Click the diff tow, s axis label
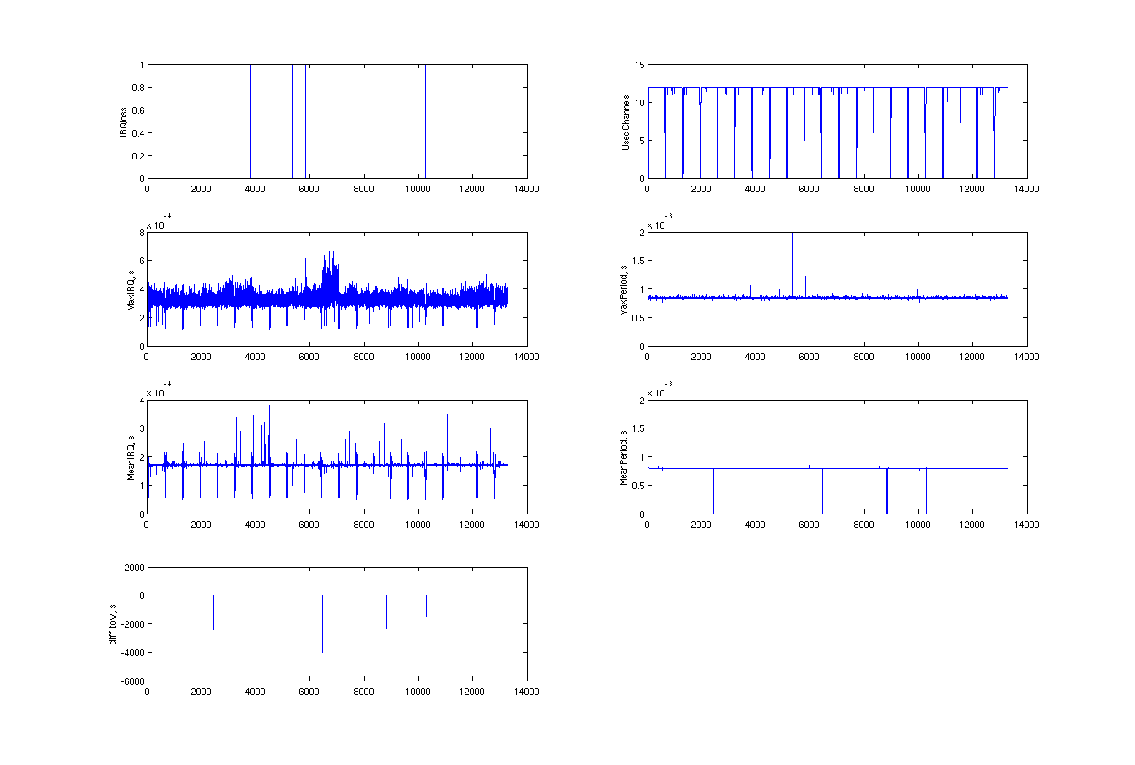 click(x=113, y=625)
